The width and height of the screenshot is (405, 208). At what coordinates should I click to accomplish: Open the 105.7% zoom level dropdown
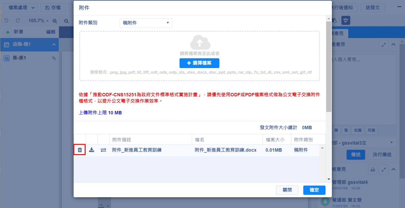pos(38,21)
